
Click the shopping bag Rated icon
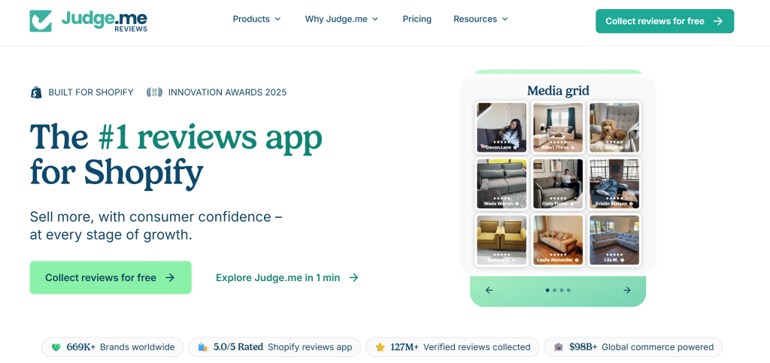pos(203,347)
